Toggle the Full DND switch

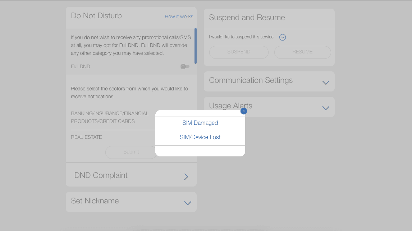point(185,67)
